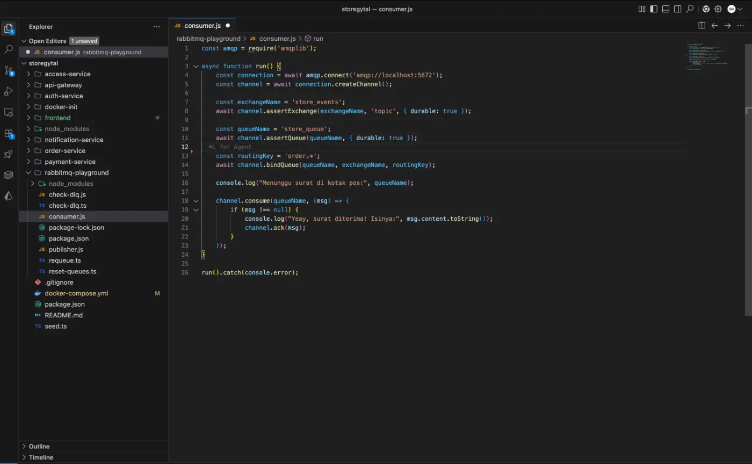The height and width of the screenshot is (464, 752).
Task: Open Source Control view with 6 badge
Action: [x=8, y=70]
